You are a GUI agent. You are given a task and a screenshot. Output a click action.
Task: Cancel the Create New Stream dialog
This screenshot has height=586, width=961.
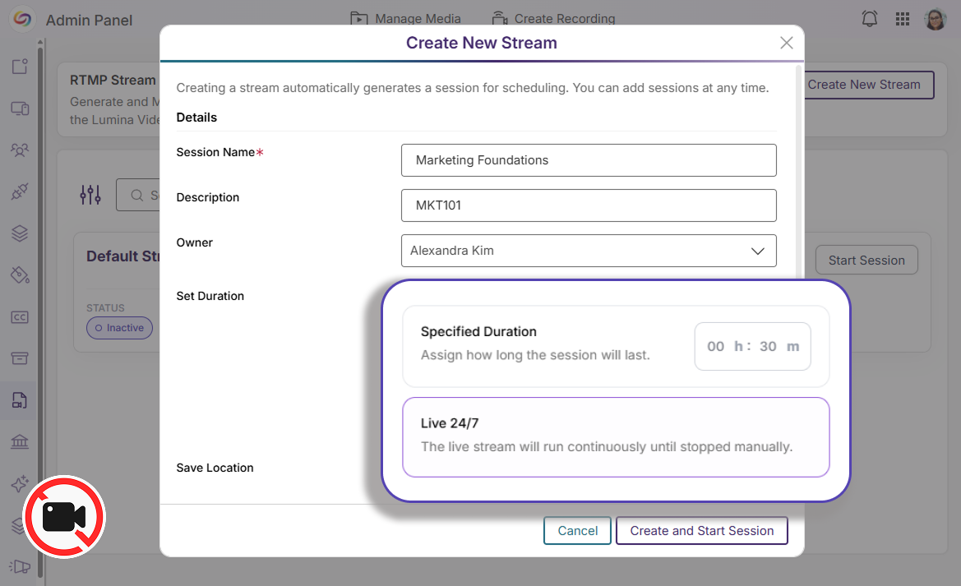point(577,530)
